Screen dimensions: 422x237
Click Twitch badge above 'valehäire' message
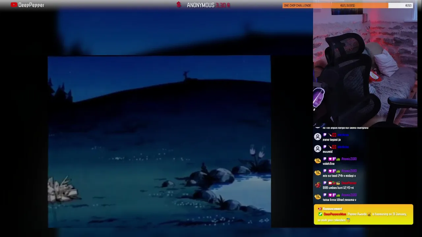[325, 159]
